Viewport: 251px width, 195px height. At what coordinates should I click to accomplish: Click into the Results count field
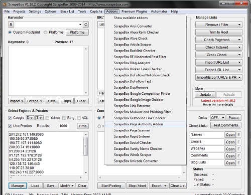pos(64,126)
